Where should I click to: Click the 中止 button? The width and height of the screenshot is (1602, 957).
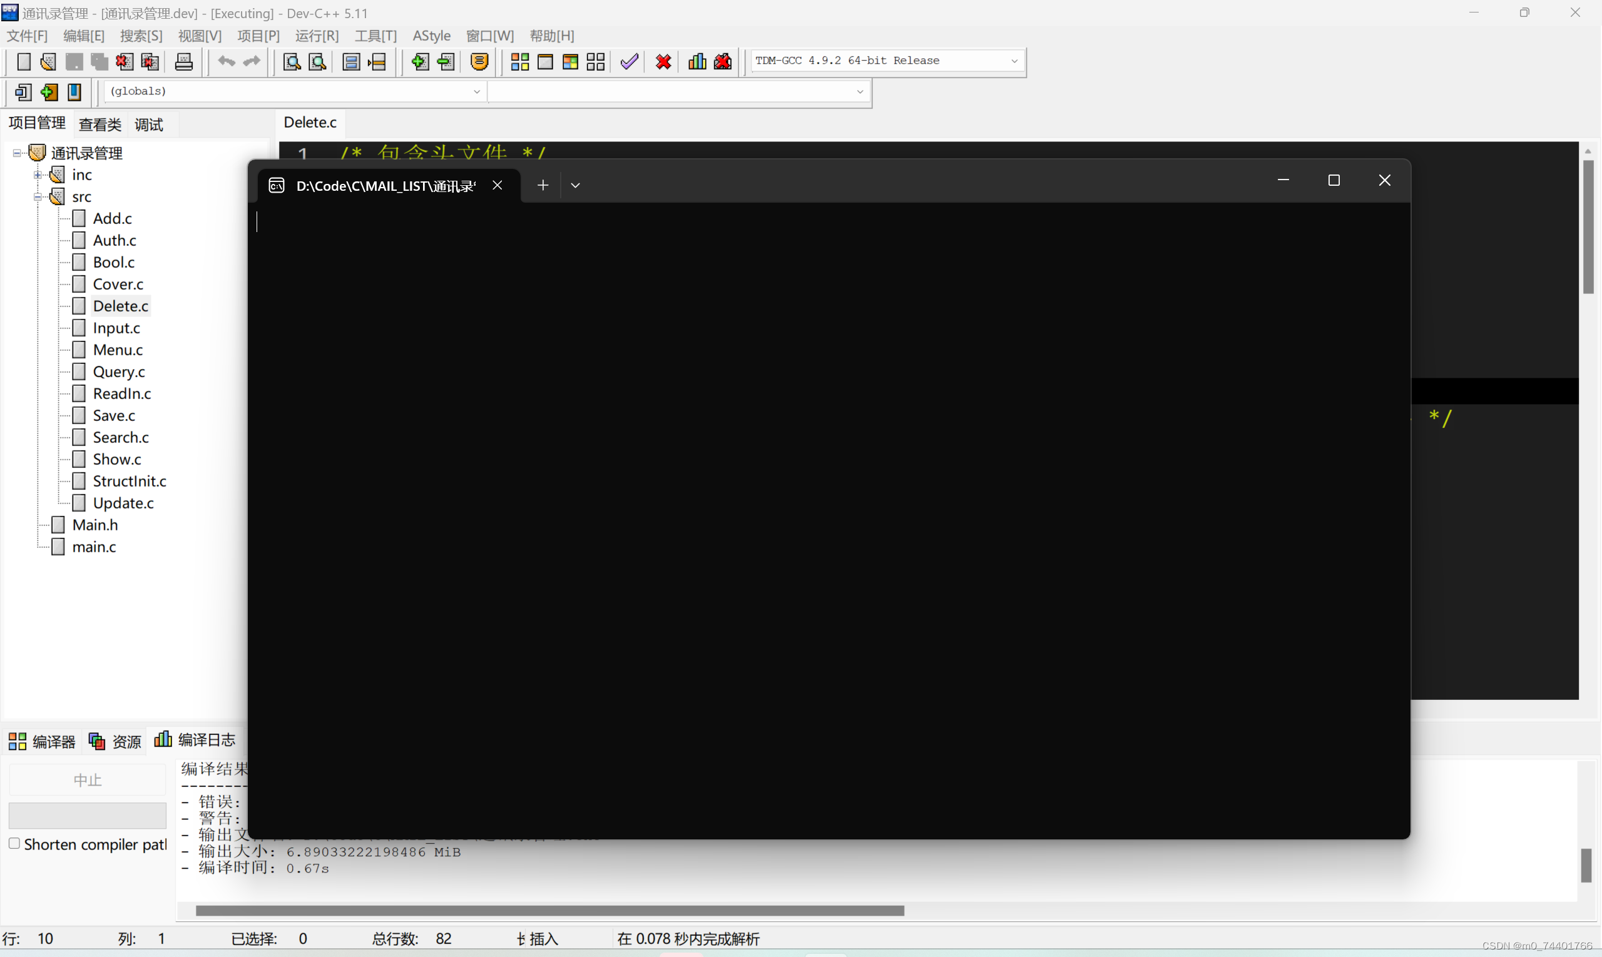(88, 779)
